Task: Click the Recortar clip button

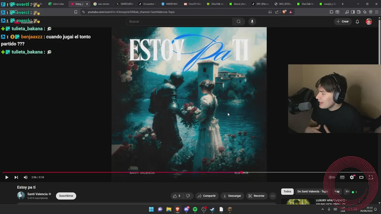Action: click(x=257, y=196)
